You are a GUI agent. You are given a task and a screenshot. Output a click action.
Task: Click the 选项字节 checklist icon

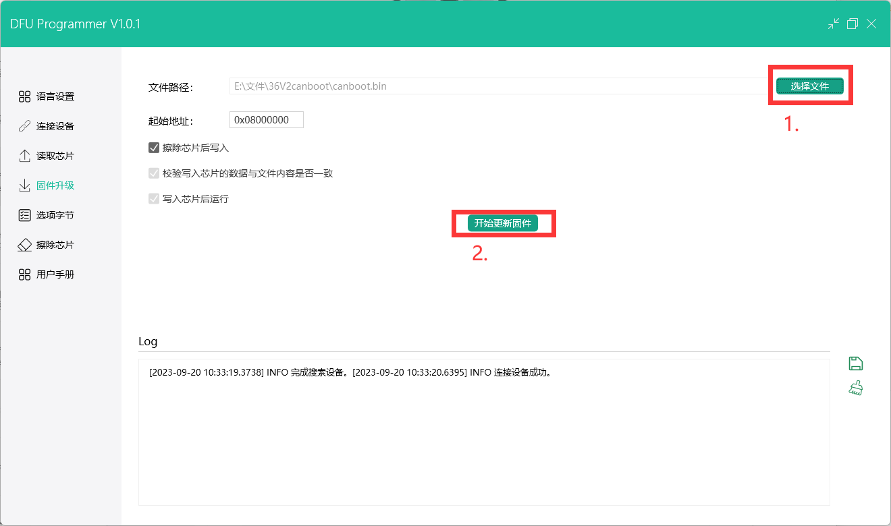click(x=24, y=215)
